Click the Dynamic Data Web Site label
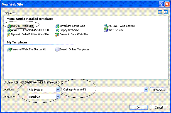The width and height of the screenshot is (171, 113). click(x=74, y=34)
